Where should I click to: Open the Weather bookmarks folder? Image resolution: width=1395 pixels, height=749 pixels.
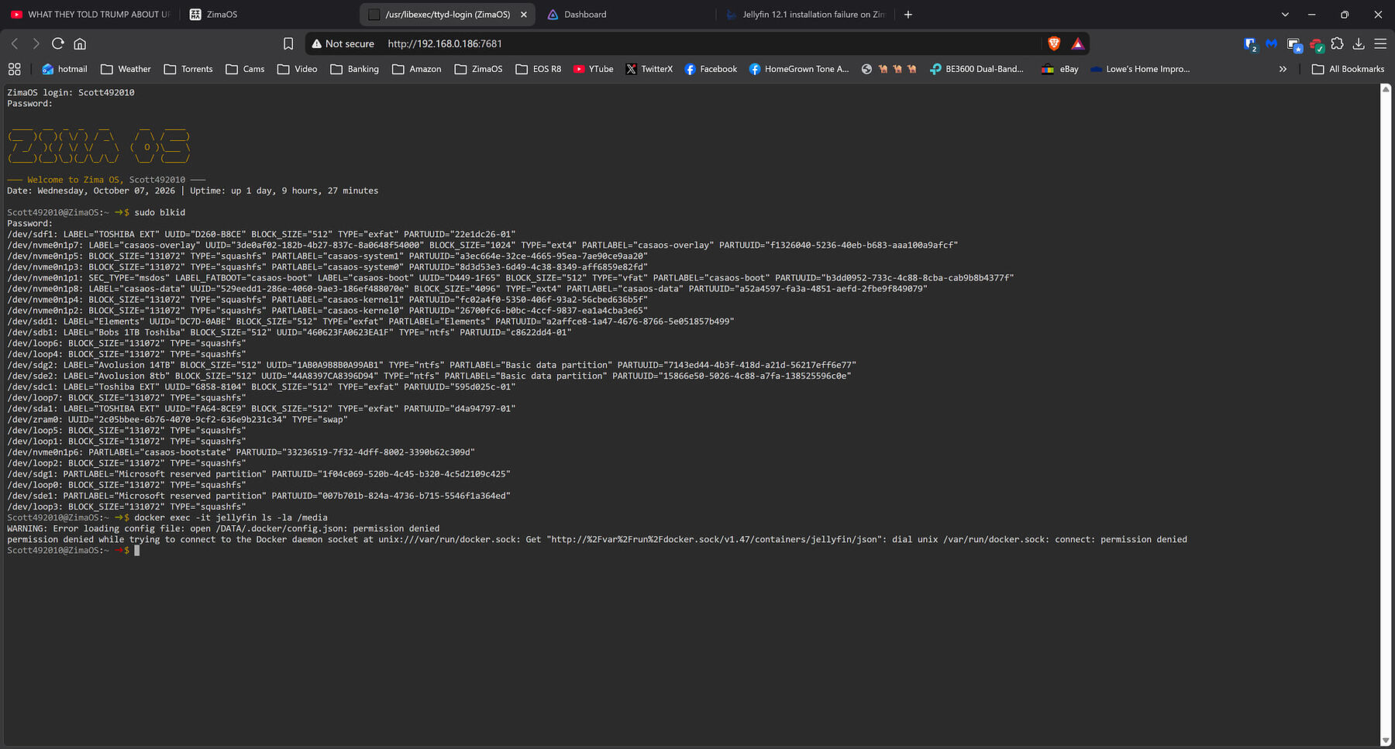click(x=126, y=69)
